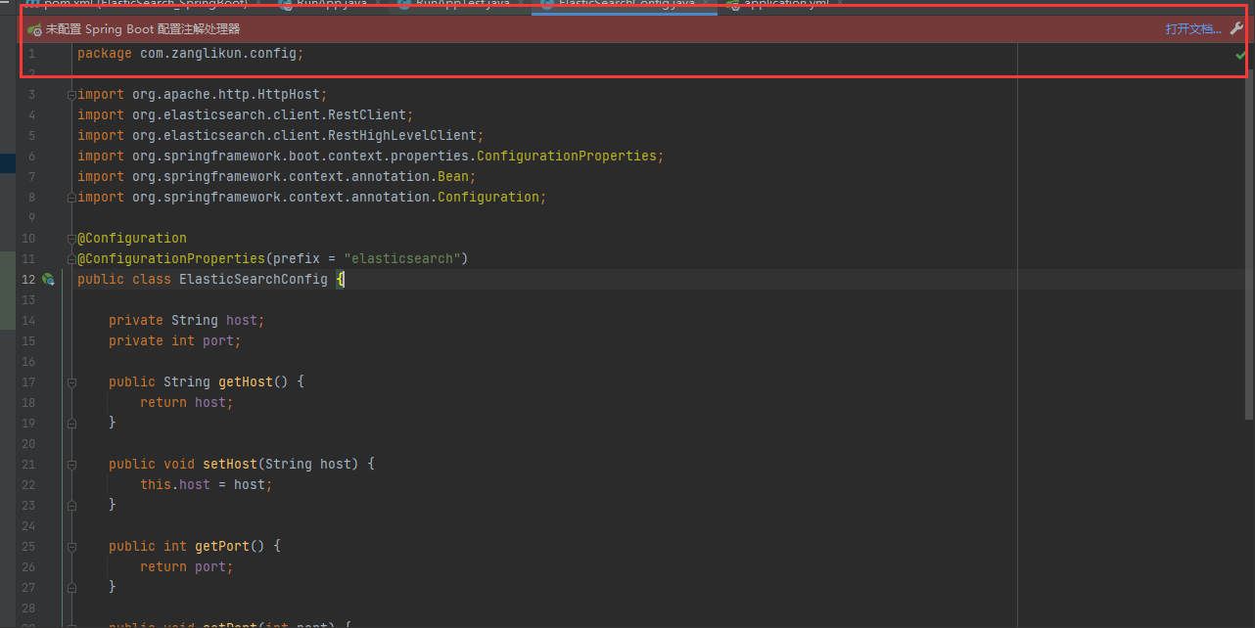The width and height of the screenshot is (1255, 628).
Task: Fold the setHost method at line 21
Action: (x=71, y=465)
